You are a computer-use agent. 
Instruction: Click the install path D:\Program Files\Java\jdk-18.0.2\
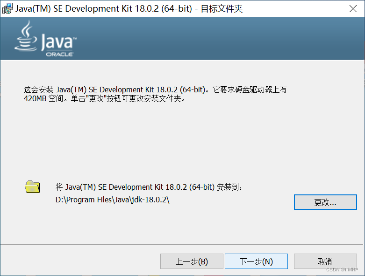click(113, 200)
